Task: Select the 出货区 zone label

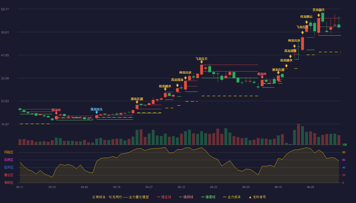Action: coord(9,160)
